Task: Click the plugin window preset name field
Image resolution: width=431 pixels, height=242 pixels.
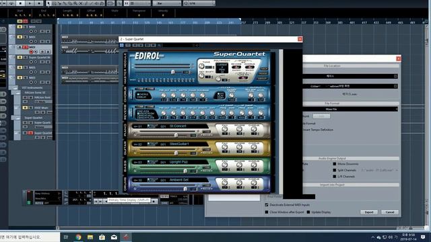Action: click(x=180, y=45)
